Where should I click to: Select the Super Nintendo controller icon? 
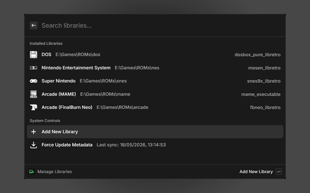[x=33, y=81]
